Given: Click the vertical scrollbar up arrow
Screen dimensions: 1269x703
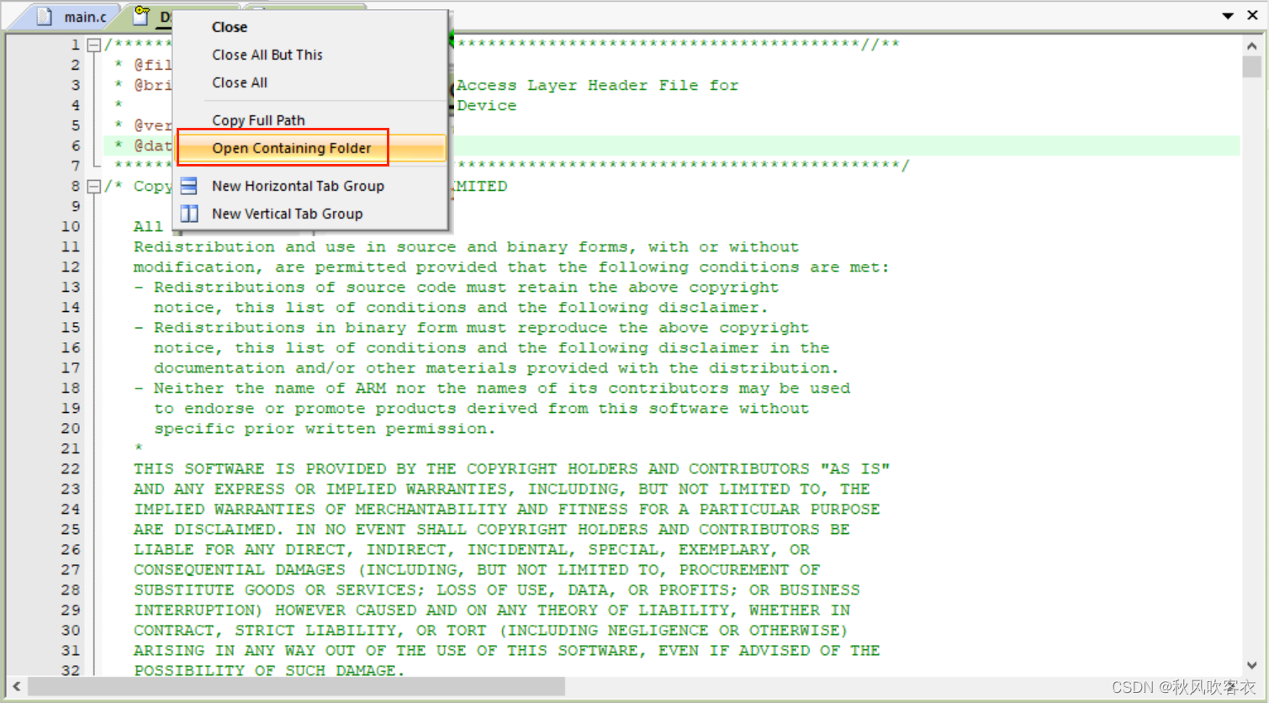Looking at the screenshot, I should tap(1251, 46).
